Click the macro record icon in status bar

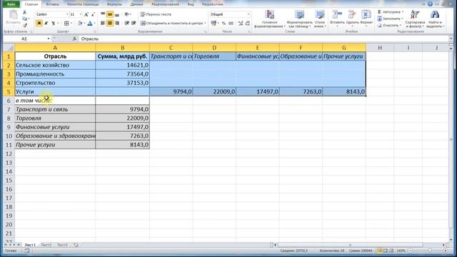click(x=26, y=251)
